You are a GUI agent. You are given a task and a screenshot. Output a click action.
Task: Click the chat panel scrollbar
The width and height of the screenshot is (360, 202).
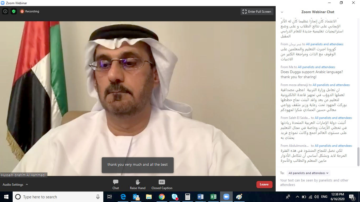(x=358, y=156)
